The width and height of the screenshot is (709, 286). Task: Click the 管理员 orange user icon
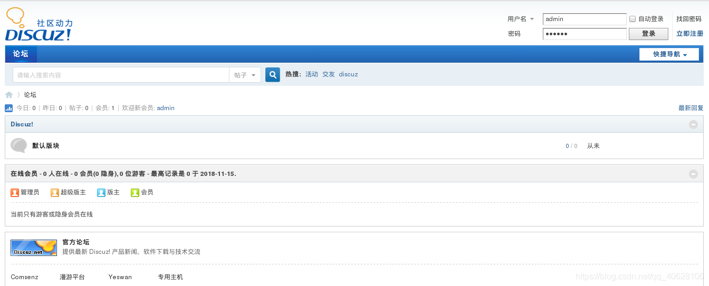click(15, 192)
